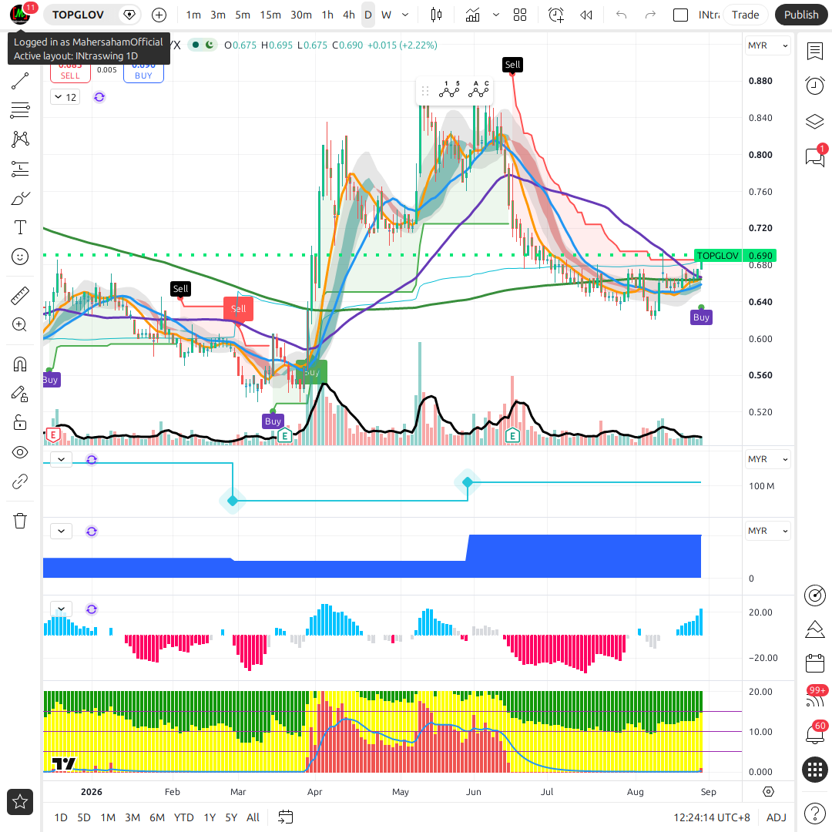This screenshot has height=832, width=832.
Task: Undo the last chart action
Action: point(622,15)
